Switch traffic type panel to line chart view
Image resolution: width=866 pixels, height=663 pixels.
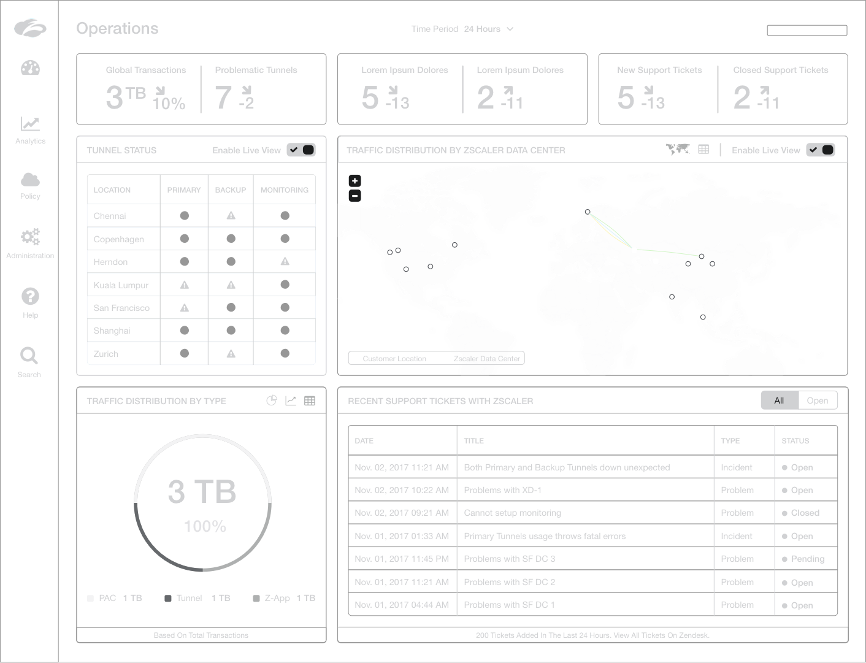[x=291, y=400]
